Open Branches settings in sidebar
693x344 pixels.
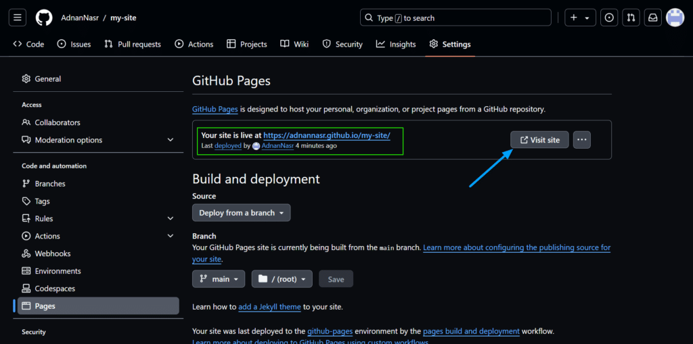click(x=98, y=184)
